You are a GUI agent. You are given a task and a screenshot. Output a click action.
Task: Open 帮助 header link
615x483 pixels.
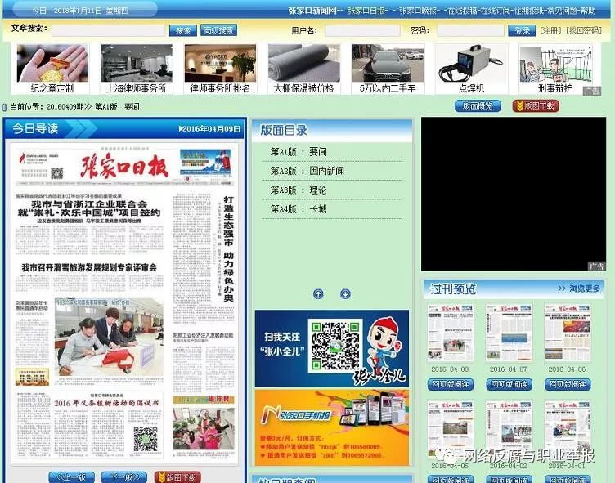[x=588, y=11]
